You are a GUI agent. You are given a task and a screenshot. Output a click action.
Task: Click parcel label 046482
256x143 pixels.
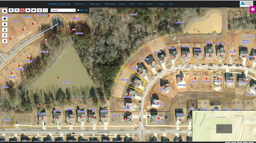pos(79,33)
